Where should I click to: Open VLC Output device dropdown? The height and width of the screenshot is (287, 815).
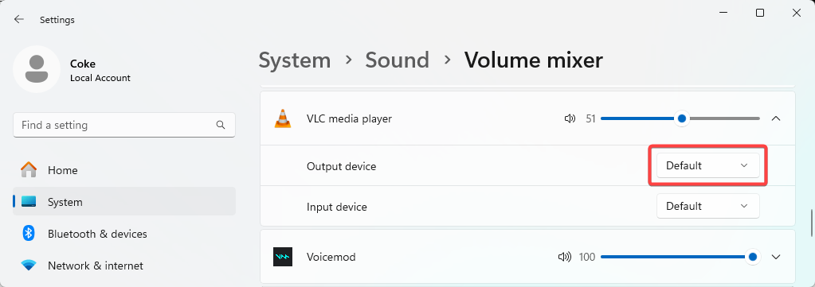click(708, 165)
